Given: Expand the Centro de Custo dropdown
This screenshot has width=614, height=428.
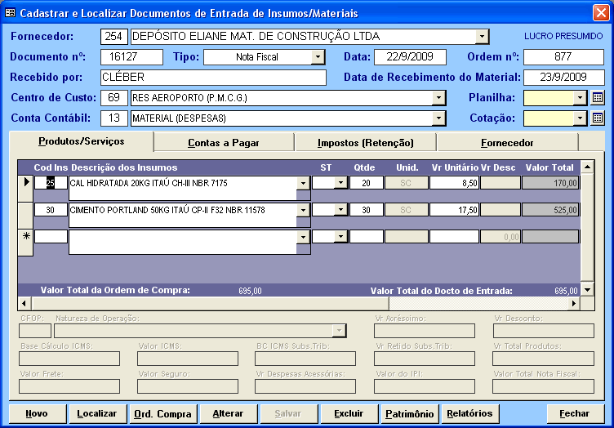Looking at the screenshot, I should coord(438,98).
